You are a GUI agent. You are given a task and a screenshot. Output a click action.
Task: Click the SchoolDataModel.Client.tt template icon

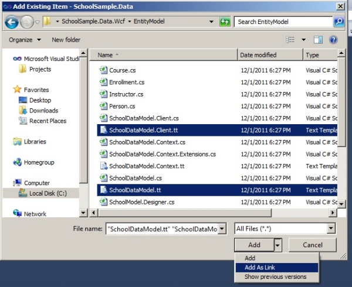pyautogui.click(x=103, y=130)
